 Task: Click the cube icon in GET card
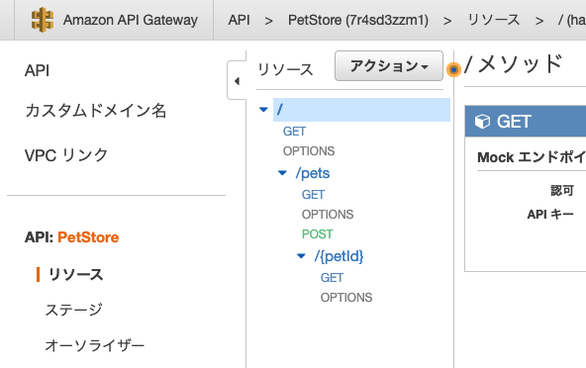(482, 122)
